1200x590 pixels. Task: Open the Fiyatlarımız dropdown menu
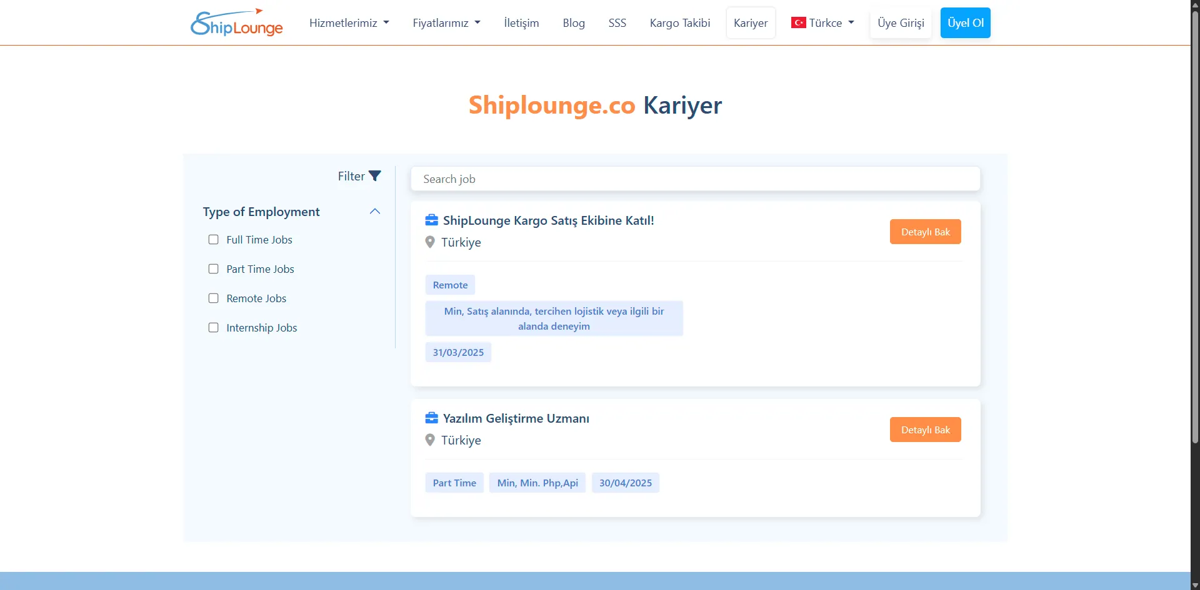[446, 23]
